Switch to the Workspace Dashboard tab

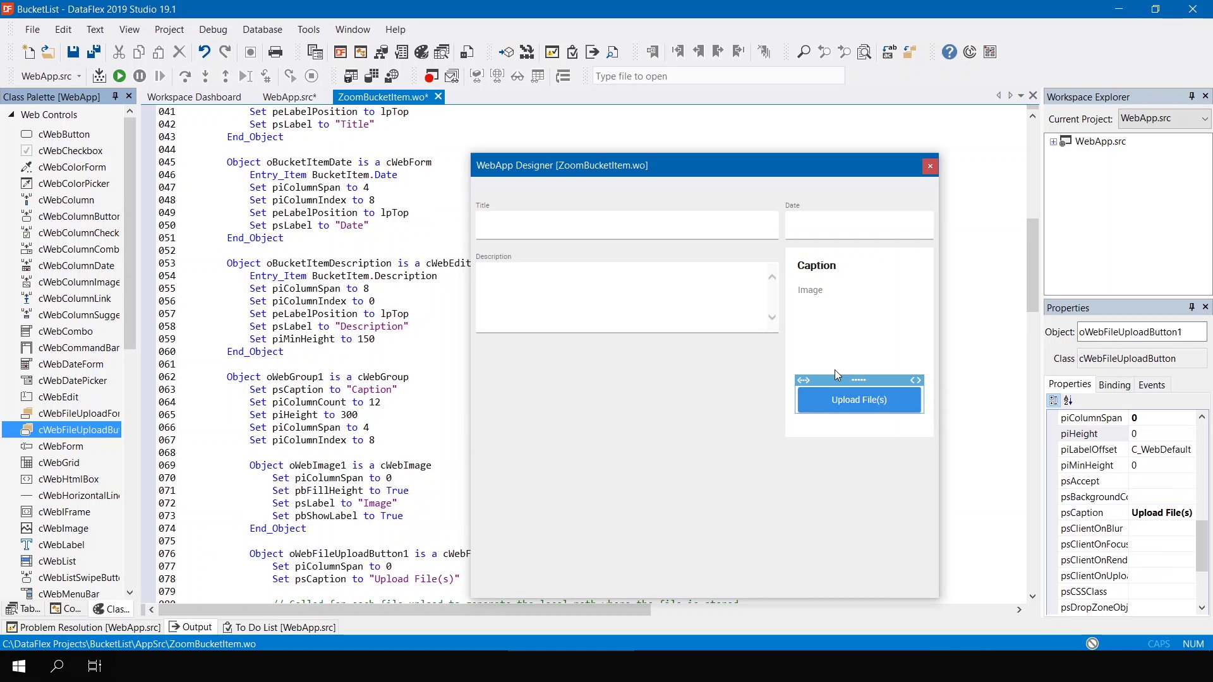pos(194,97)
